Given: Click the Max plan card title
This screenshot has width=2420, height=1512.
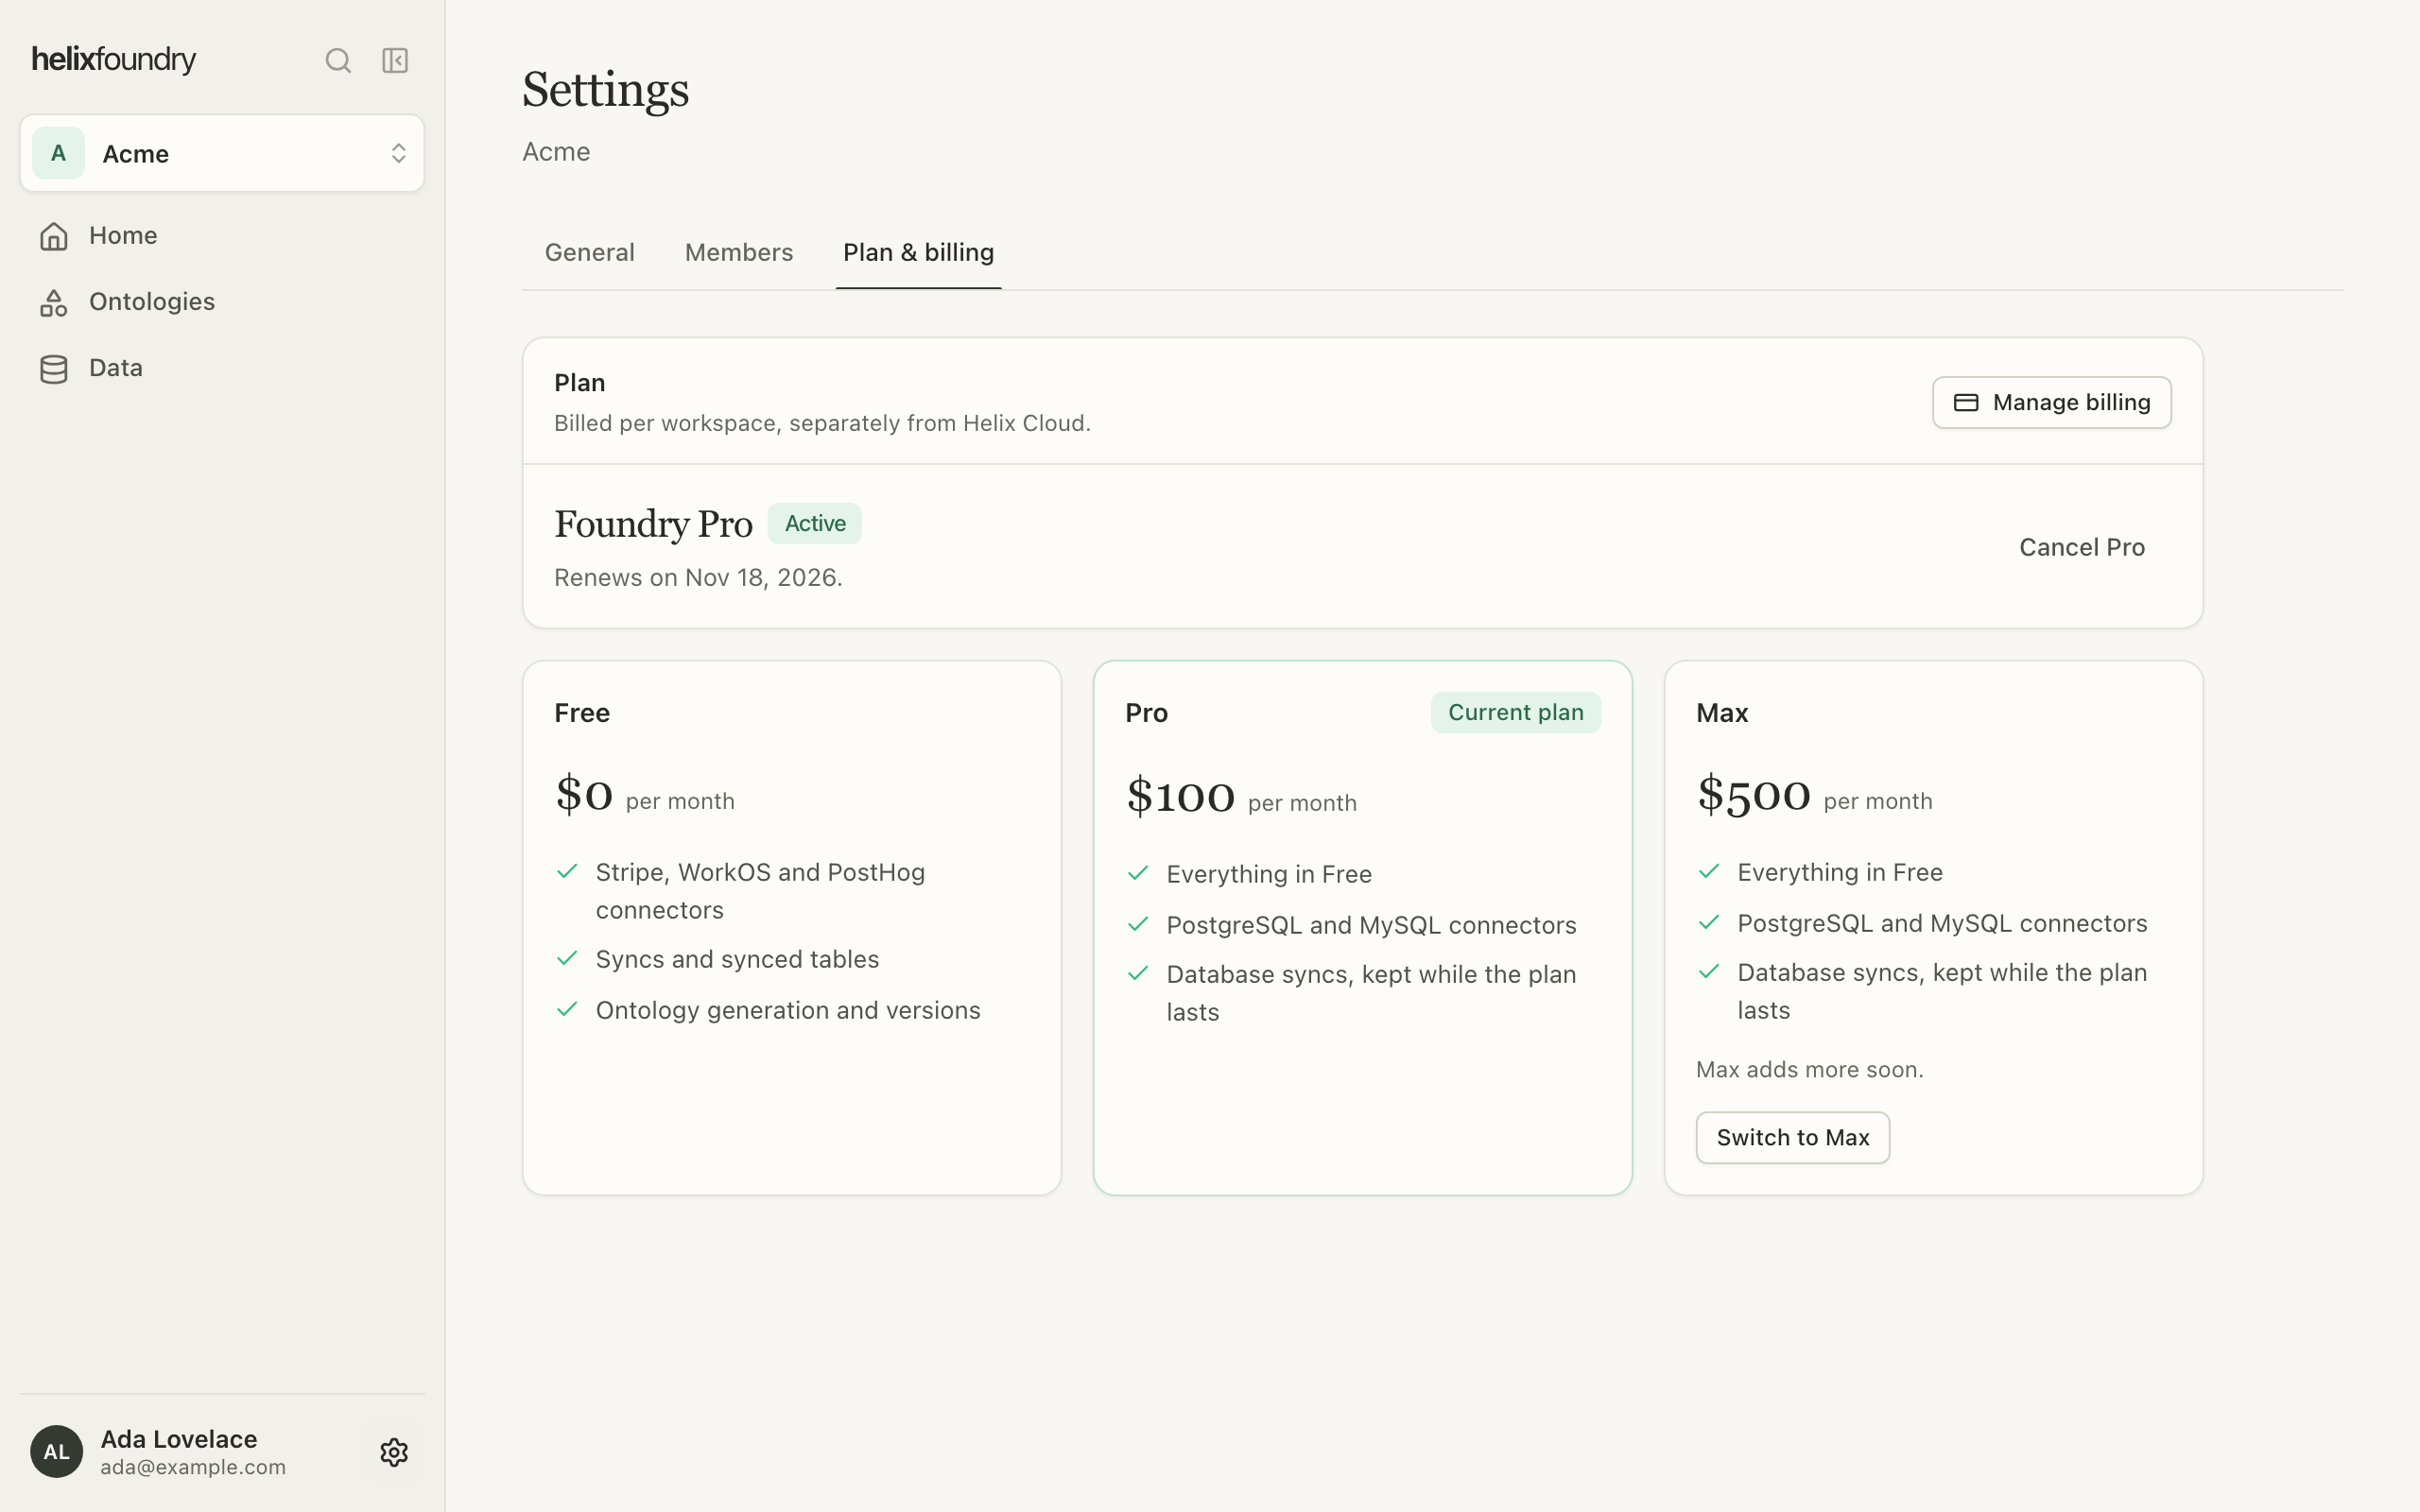Looking at the screenshot, I should (x=1722, y=713).
